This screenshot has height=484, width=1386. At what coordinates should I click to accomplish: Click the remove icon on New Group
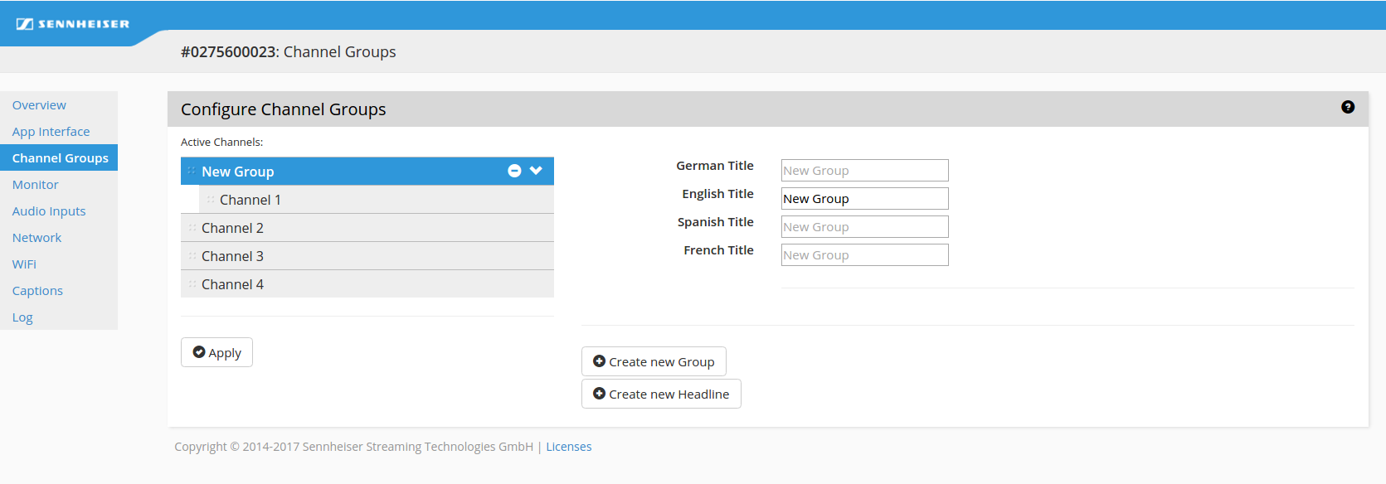pos(514,171)
